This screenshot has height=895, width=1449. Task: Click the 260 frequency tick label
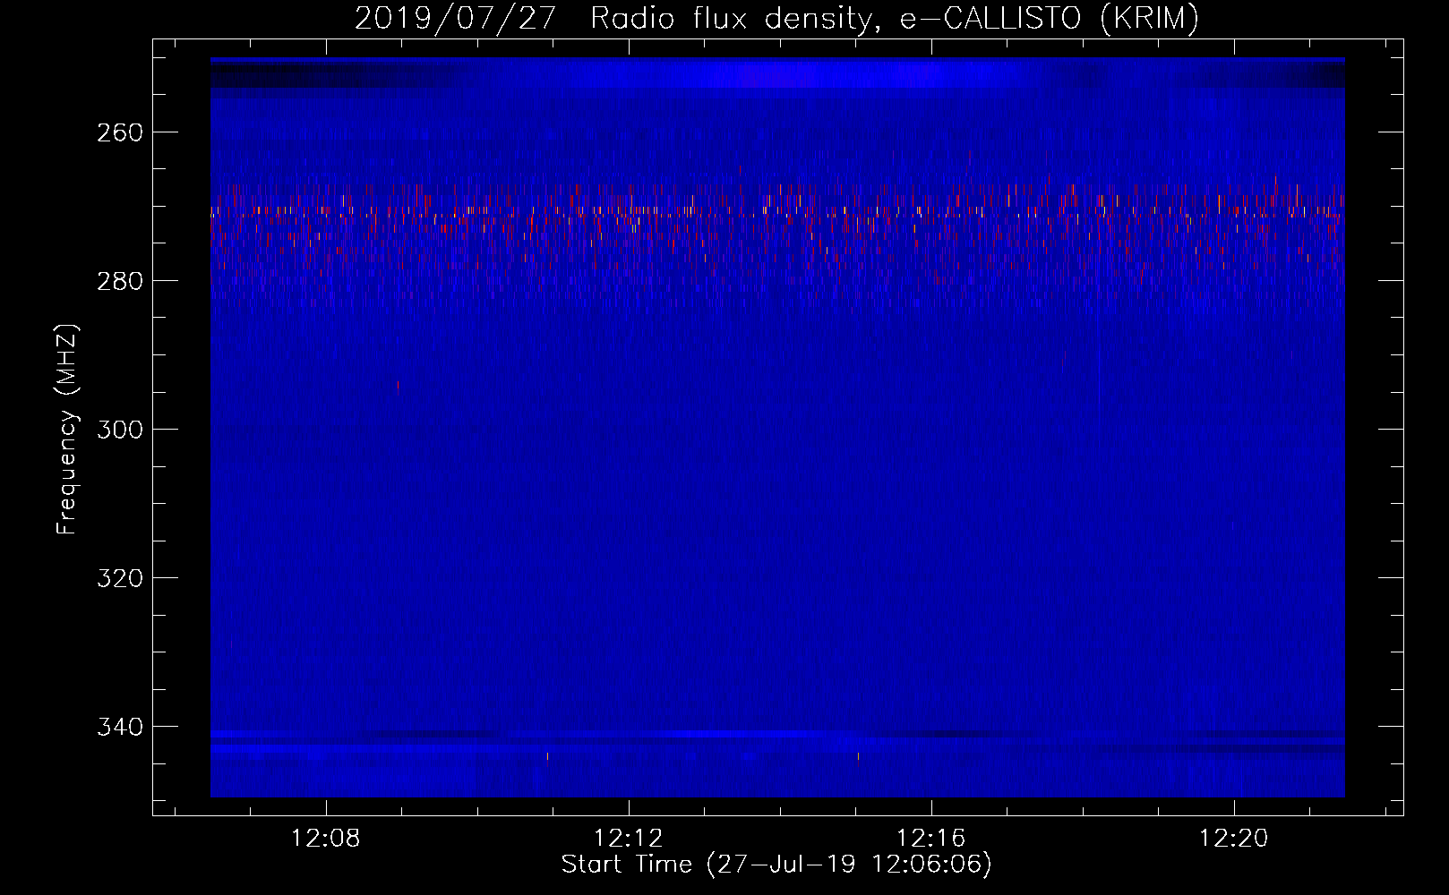120,132
